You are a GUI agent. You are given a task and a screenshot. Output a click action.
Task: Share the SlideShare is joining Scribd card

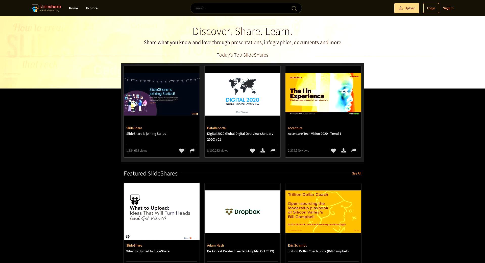(192, 150)
